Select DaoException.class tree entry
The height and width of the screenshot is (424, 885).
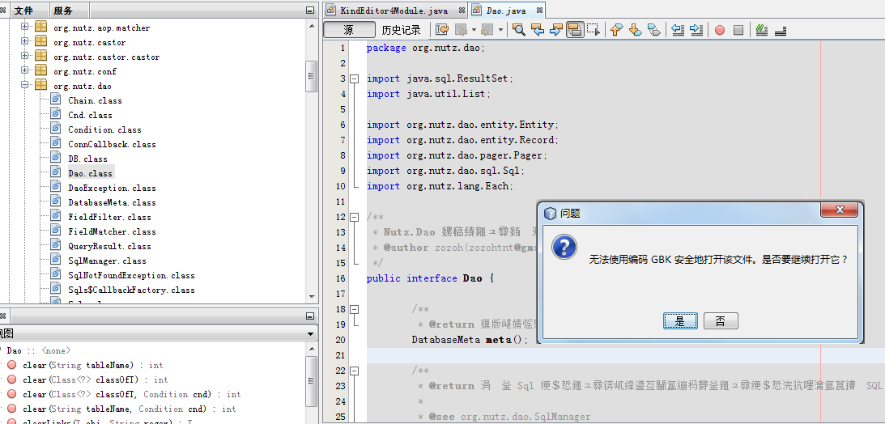112,189
